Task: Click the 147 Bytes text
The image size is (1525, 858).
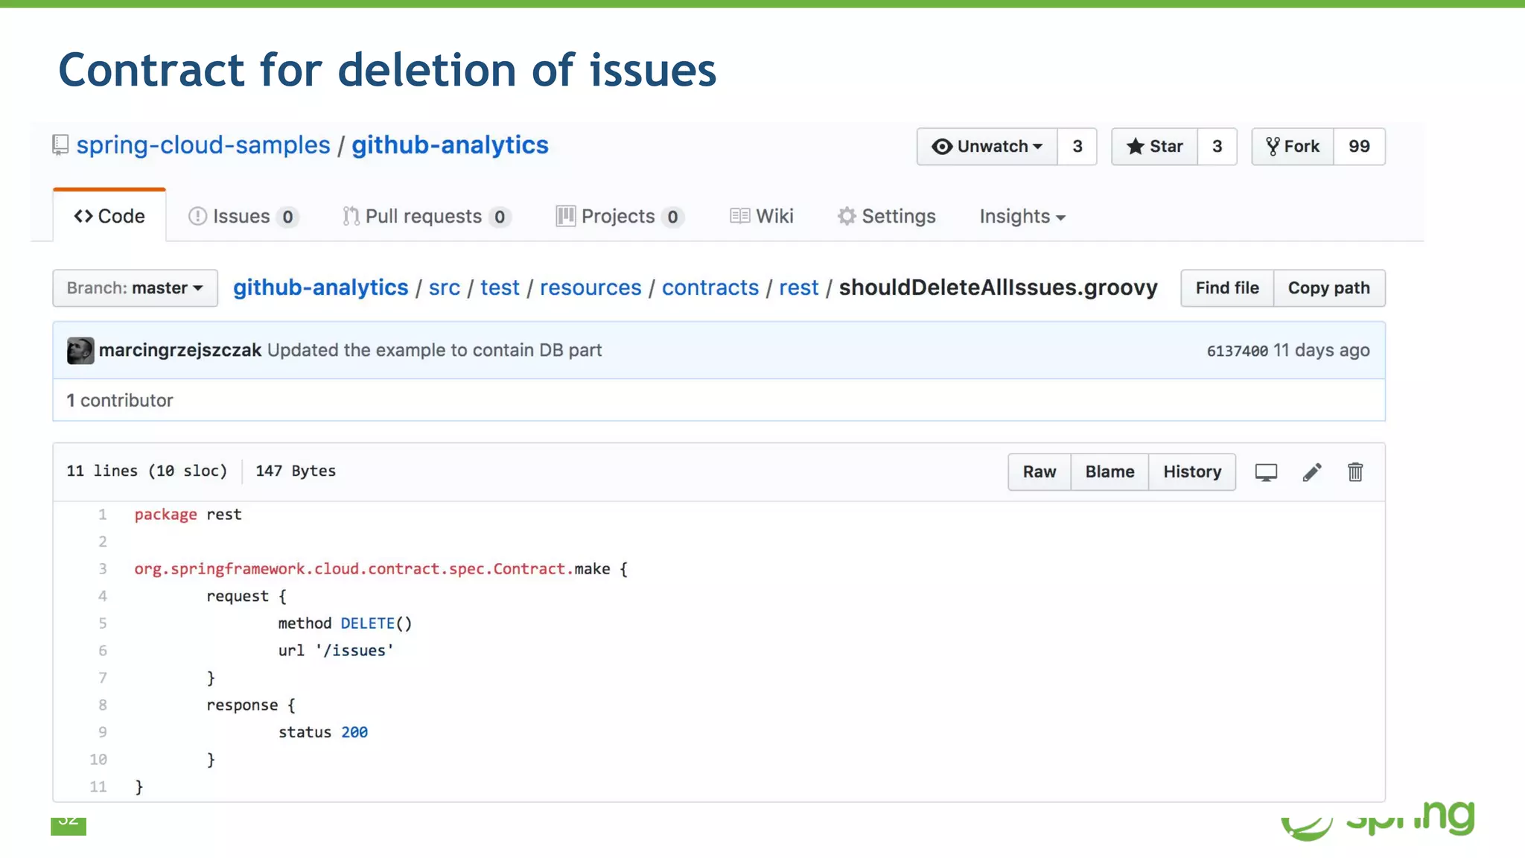Action: tap(296, 471)
